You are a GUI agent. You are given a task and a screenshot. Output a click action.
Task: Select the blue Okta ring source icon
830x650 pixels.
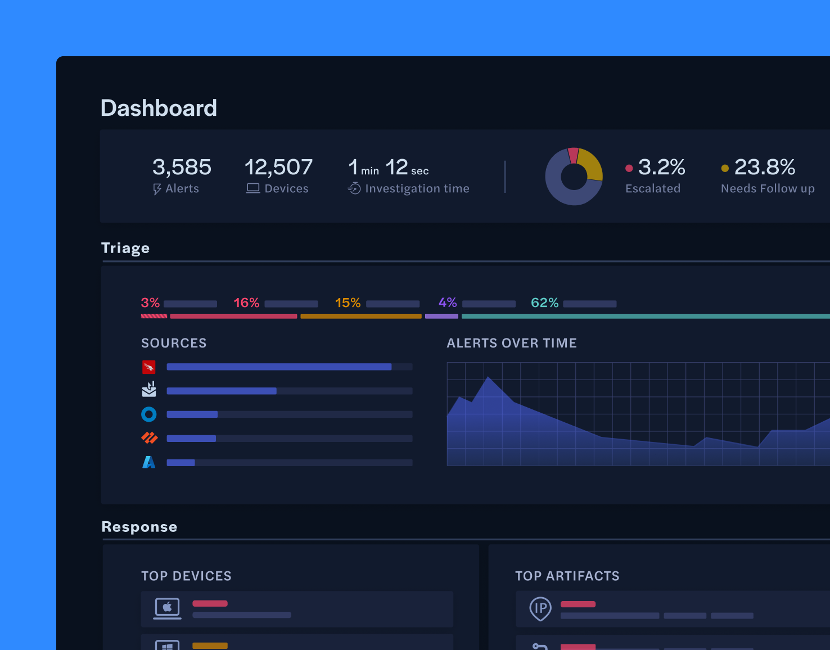coord(149,414)
